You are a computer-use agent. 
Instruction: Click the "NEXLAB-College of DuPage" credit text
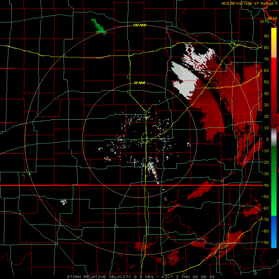coord(248,3)
